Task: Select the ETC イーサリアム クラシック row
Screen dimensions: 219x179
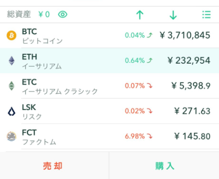Action: 109,86
